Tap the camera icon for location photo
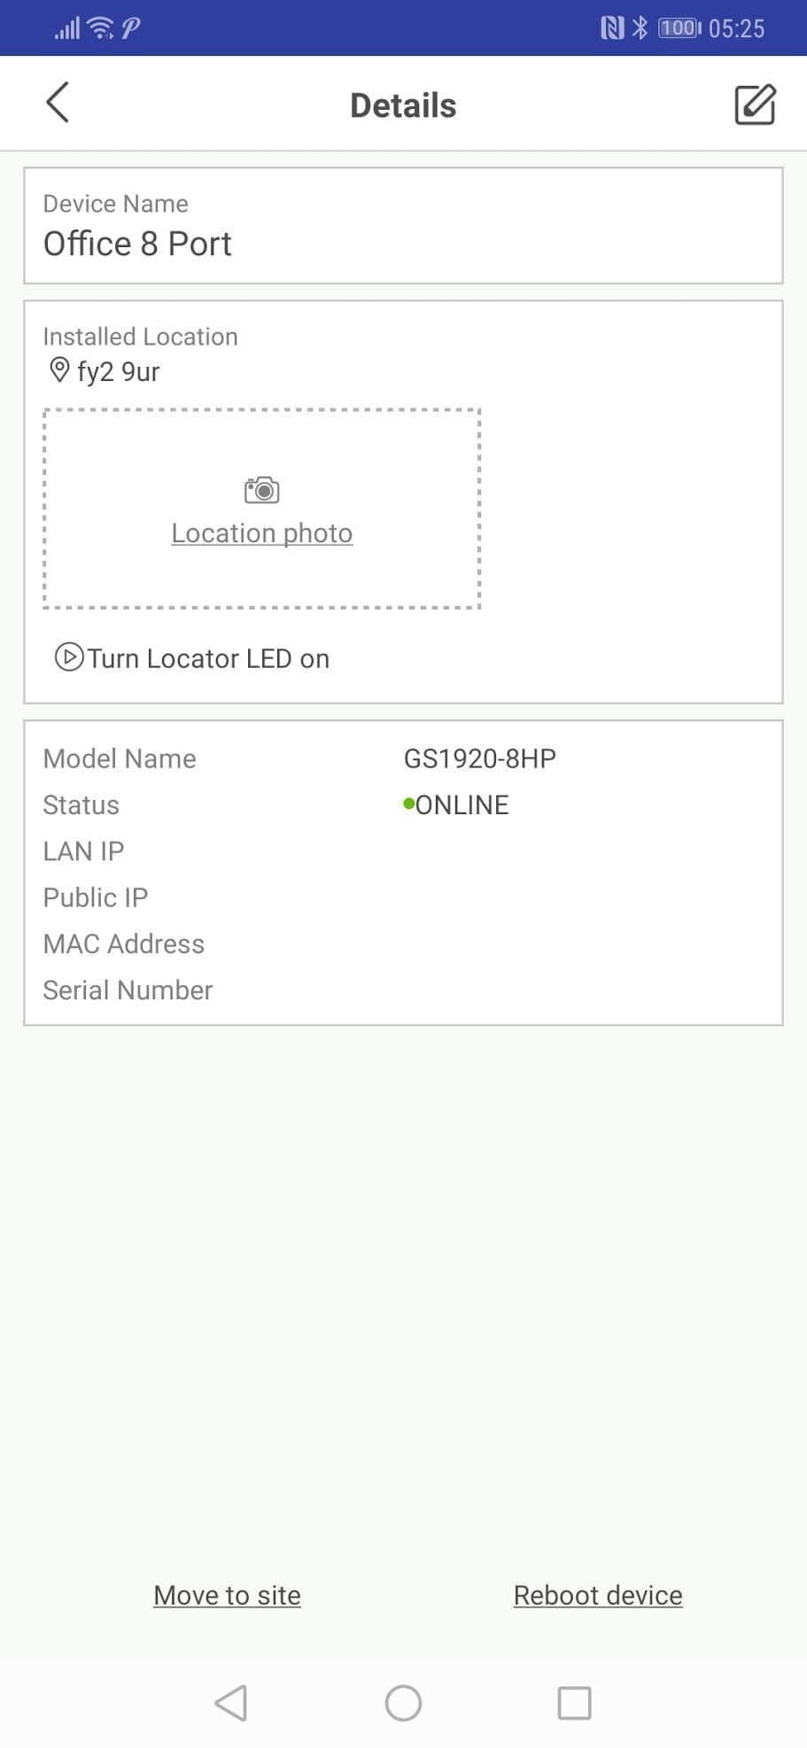 pos(261,490)
